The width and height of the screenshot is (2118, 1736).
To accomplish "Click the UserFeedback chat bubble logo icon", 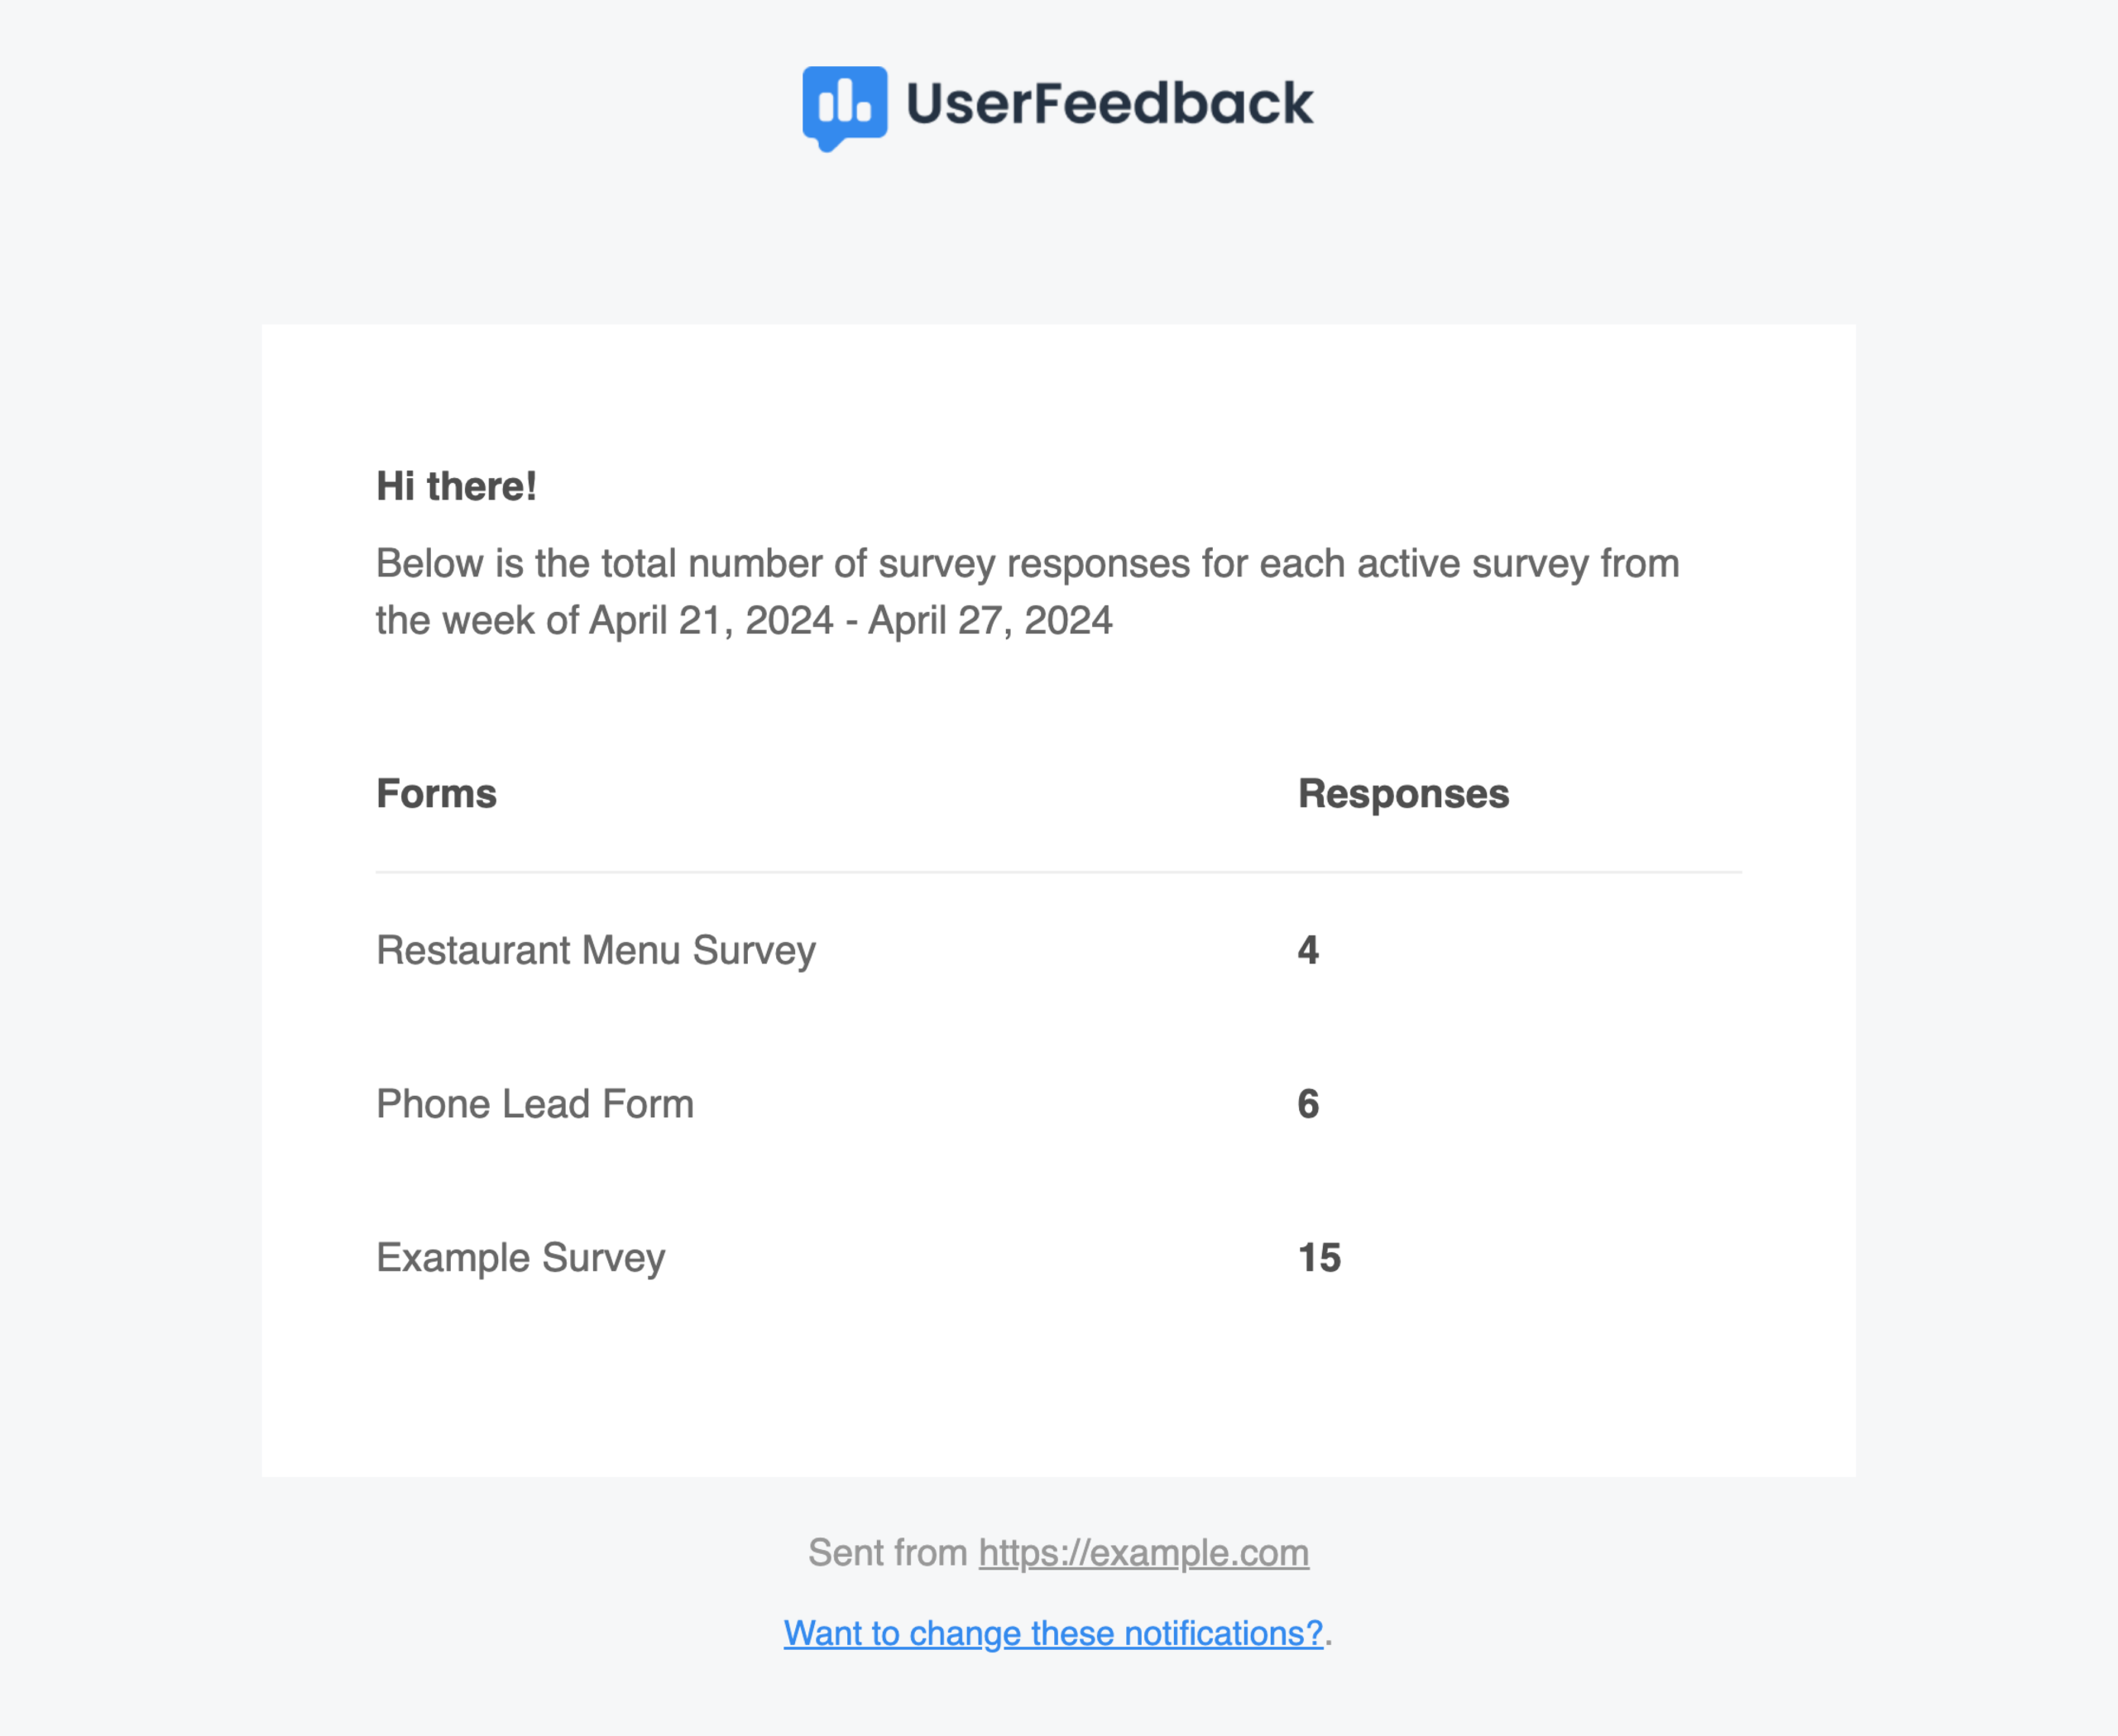I will tap(845, 108).
